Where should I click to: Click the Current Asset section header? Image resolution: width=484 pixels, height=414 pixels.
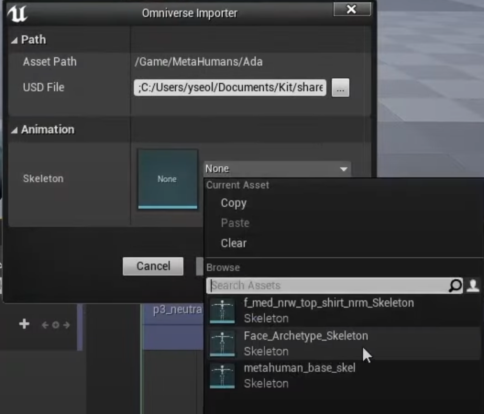click(238, 185)
